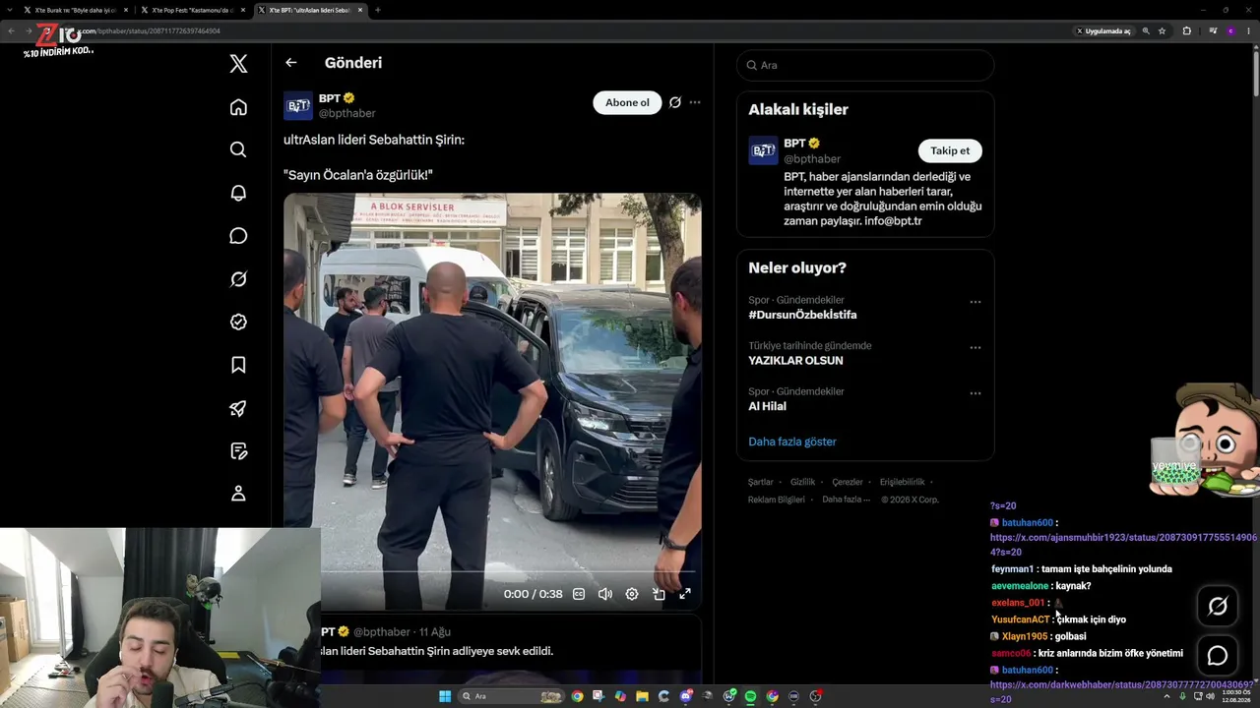The height and width of the screenshot is (708, 1260).
Task: Mute the video with the speaker icon
Action: click(x=605, y=594)
